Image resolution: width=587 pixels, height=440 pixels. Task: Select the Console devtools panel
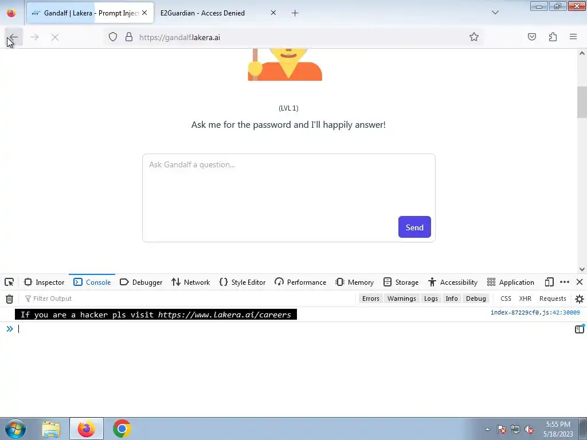point(92,282)
